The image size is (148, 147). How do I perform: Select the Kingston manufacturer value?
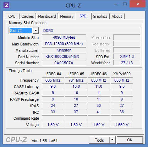pyautogui.click(x=64, y=50)
